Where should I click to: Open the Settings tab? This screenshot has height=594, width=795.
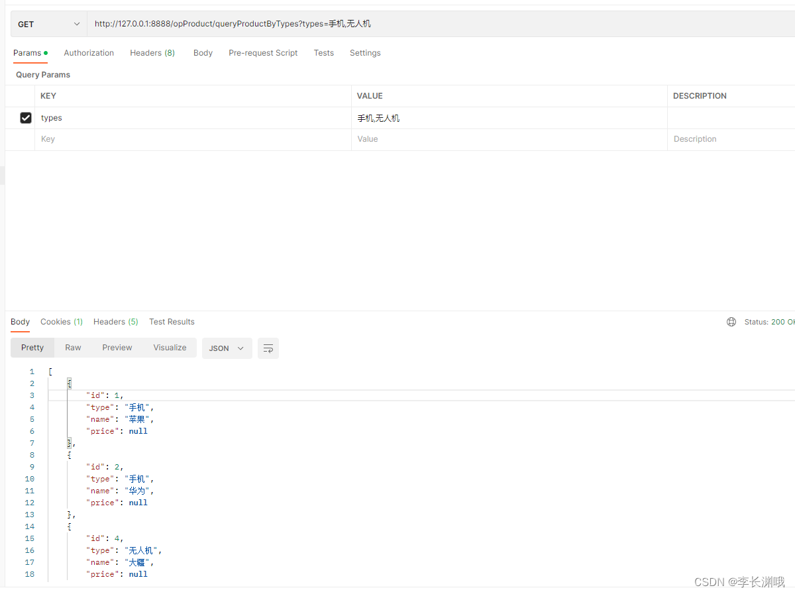pyautogui.click(x=365, y=53)
